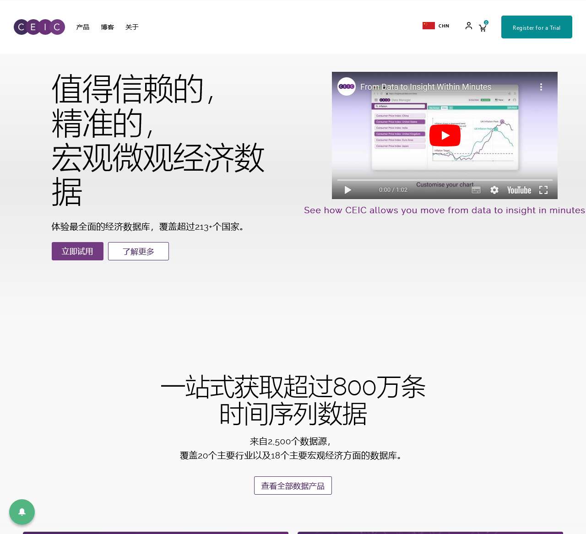
Task: Select the 博客 menu item
Action: pos(107,27)
